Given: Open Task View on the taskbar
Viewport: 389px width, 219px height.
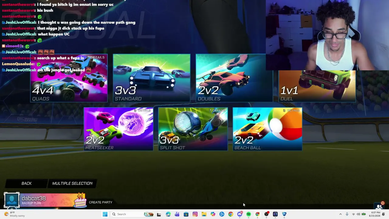Looking at the screenshot, I should click(x=159, y=214).
